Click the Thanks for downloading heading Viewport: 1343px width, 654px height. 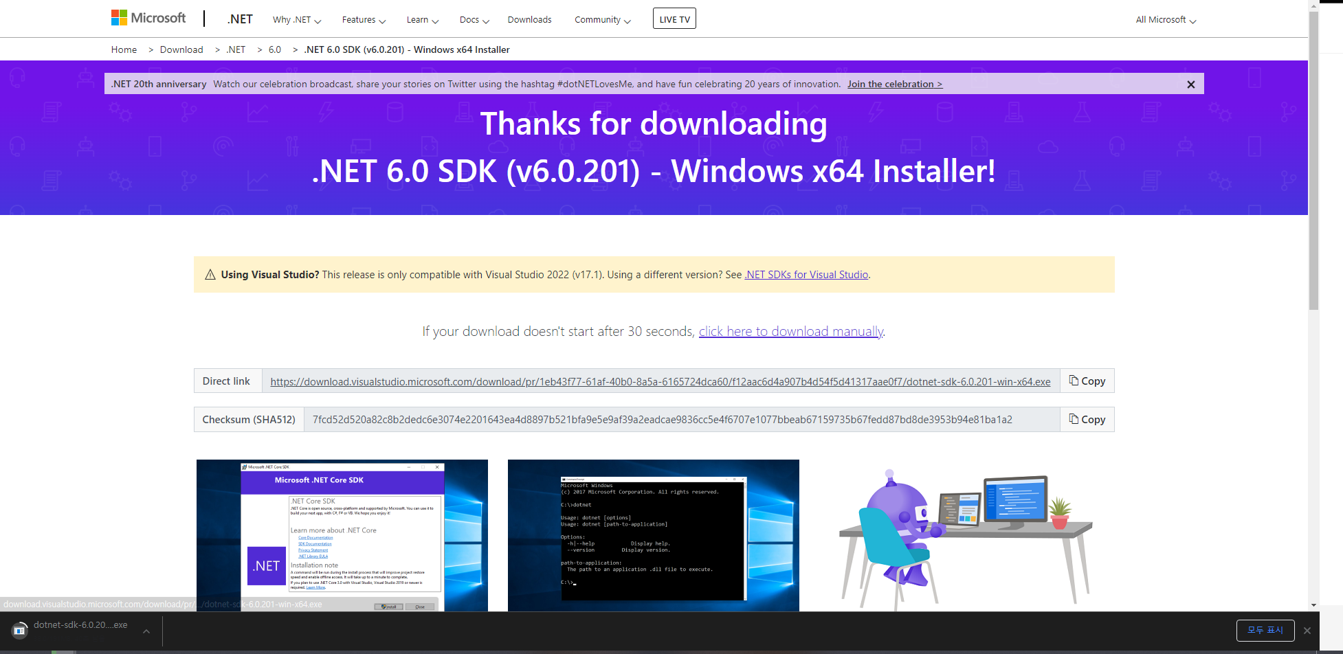654,124
